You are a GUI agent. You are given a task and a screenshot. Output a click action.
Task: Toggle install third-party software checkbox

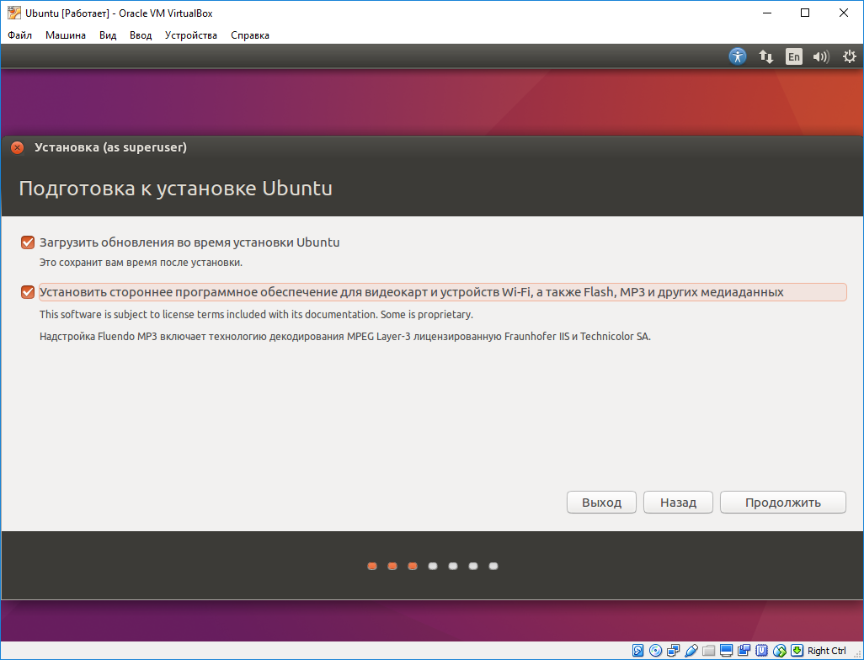[x=28, y=292]
